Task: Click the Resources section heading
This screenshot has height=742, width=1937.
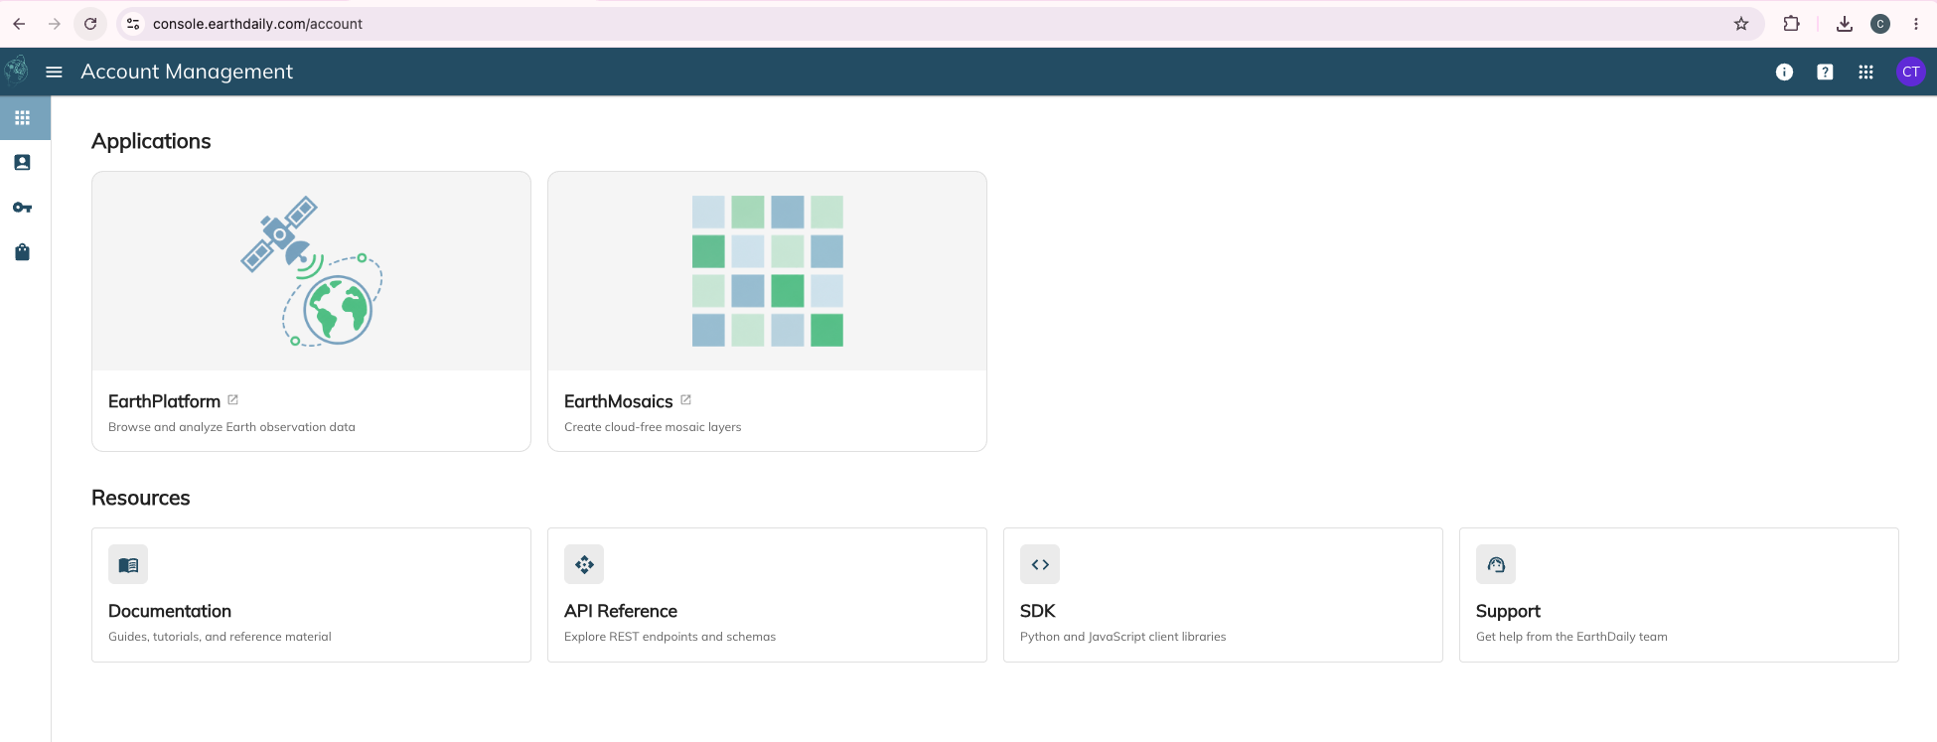Action: pos(140,498)
